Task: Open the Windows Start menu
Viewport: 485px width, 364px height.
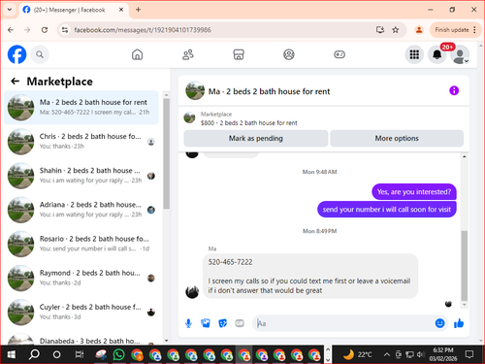Action: point(12,354)
